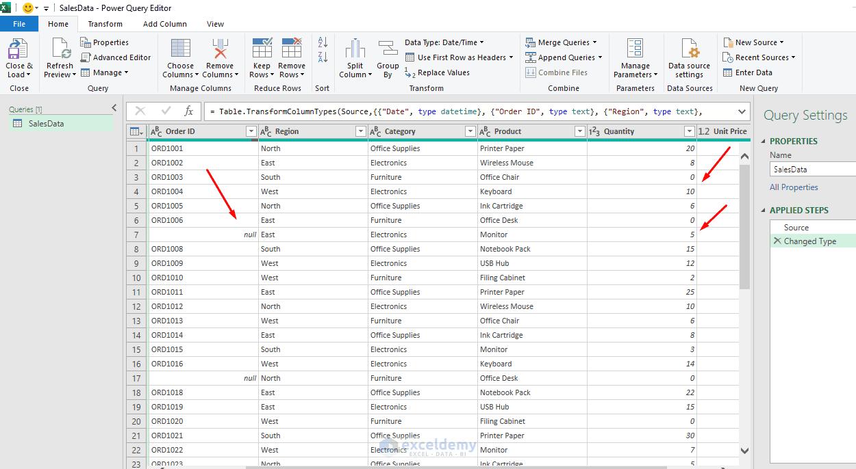Open query Properties

point(105,42)
